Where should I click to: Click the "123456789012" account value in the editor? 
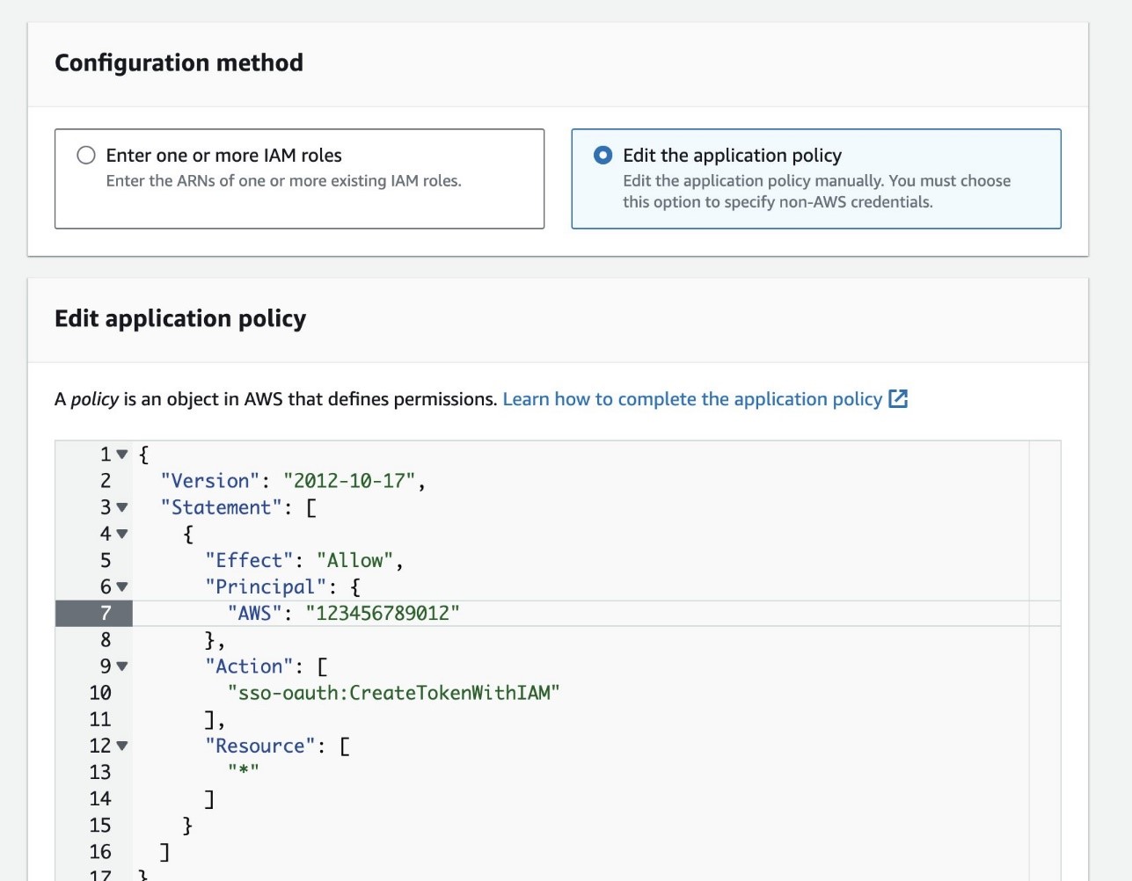click(x=383, y=613)
